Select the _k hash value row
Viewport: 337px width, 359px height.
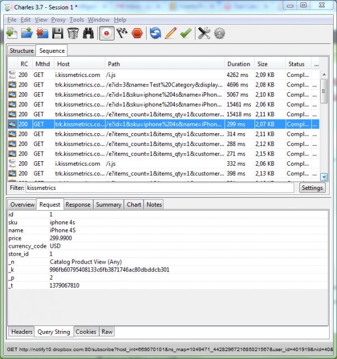[167, 270]
